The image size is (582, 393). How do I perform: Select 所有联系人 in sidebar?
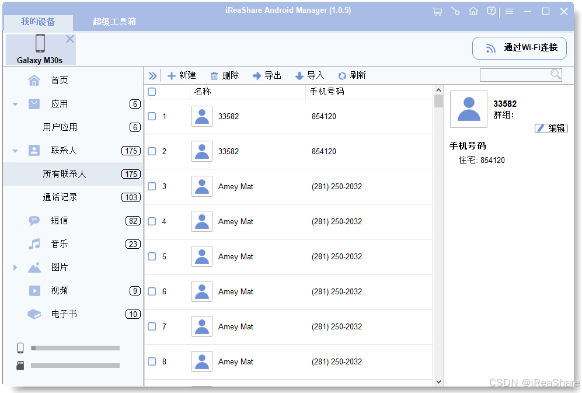pyautogui.click(x=73, y=174)
